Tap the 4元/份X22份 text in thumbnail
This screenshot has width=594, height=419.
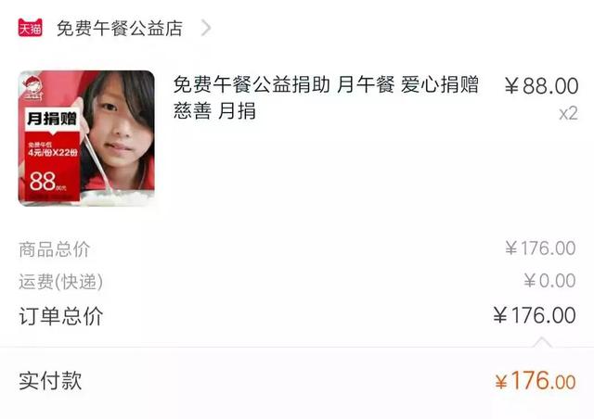(53, 153)
